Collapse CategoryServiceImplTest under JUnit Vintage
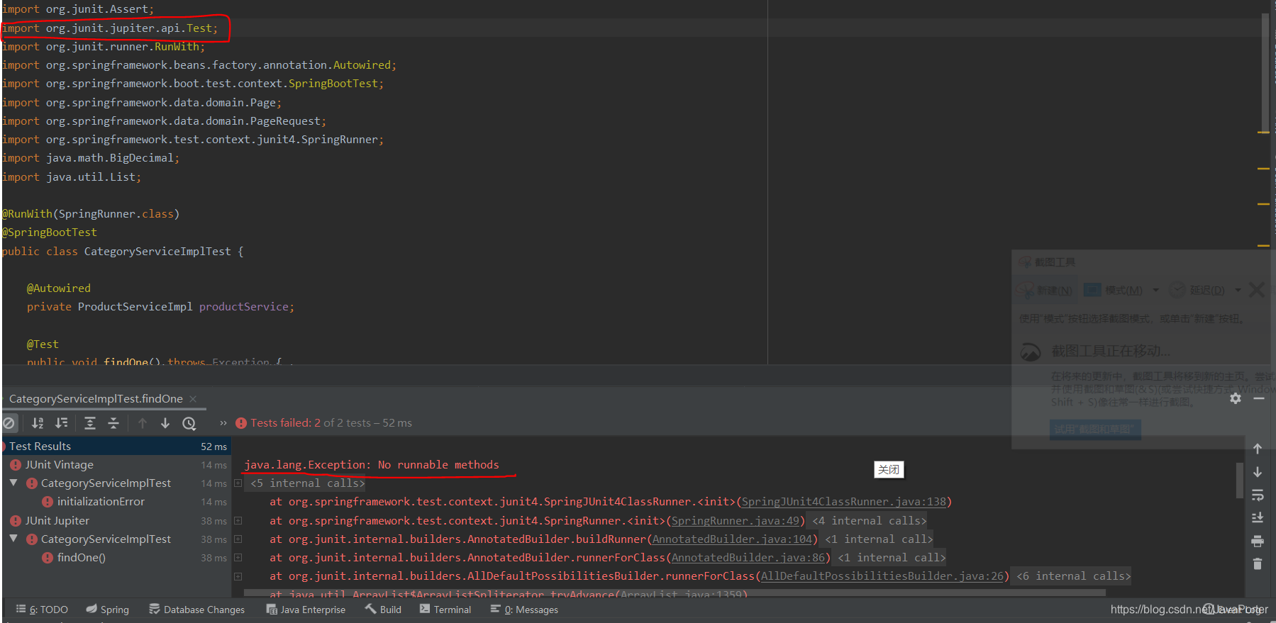 [x=13, y=483]
